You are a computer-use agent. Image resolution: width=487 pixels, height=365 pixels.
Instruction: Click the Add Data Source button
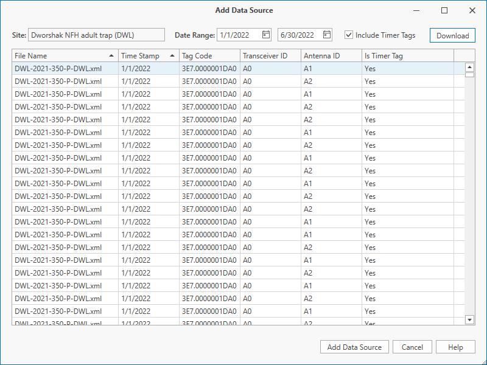(354, 347)
